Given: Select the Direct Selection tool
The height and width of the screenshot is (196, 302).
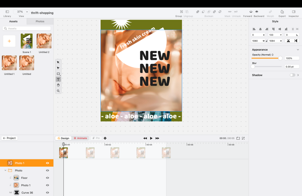Looking at the screenshot, I should coord(58,68).
